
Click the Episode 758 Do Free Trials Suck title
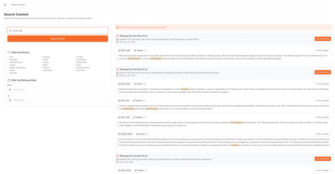click(x=169, y=72)
